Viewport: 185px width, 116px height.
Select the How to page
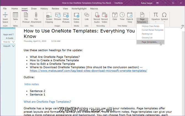coord(7,42)
